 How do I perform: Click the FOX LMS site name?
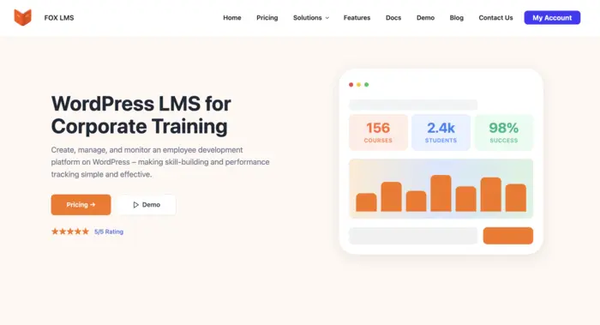(x=59, y=18)
